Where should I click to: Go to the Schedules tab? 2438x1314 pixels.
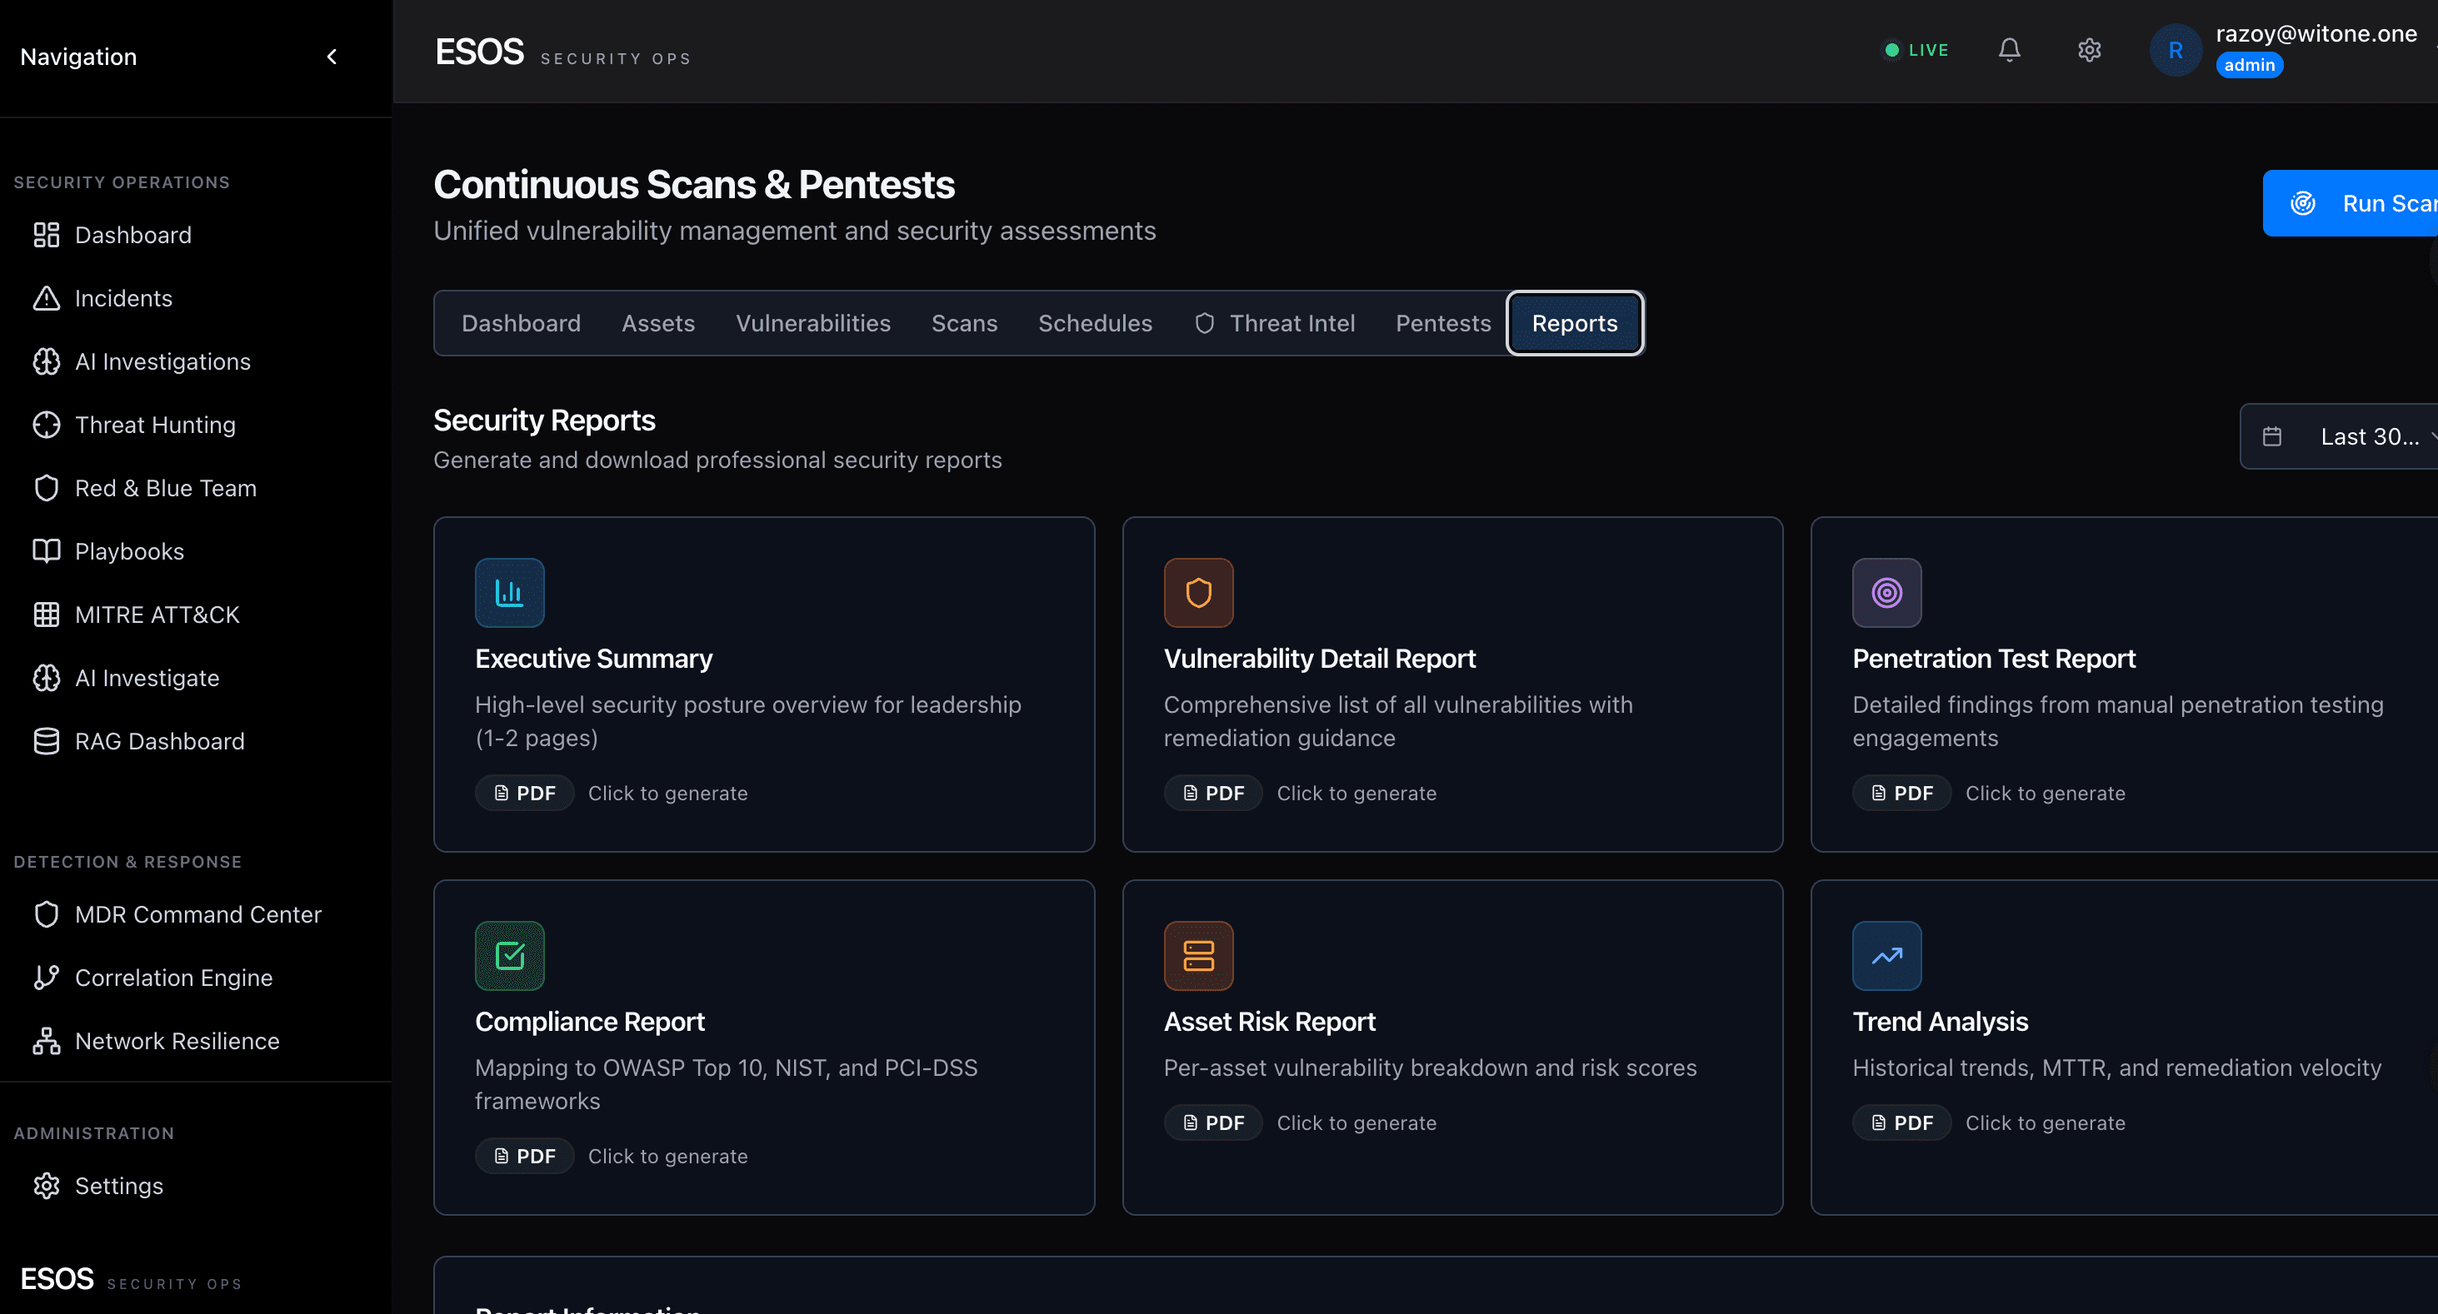[1095, 324]
